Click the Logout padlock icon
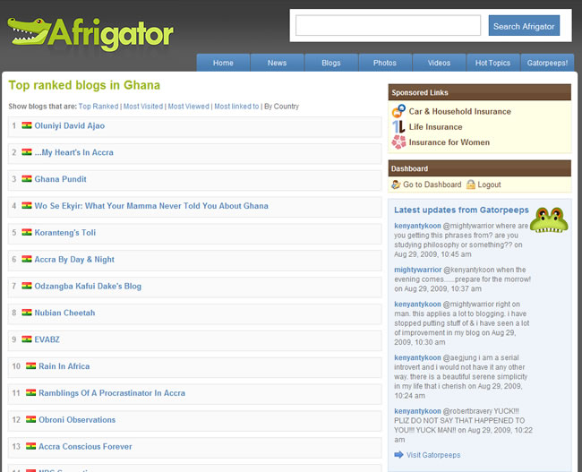The image size is (582, 472). coord(471,185)
